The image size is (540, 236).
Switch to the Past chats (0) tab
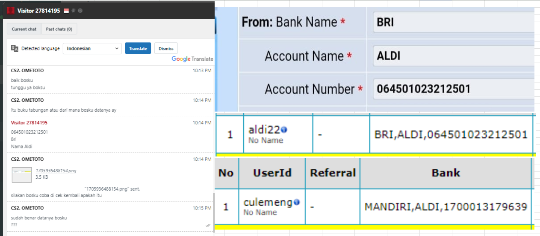click(59, 29)
